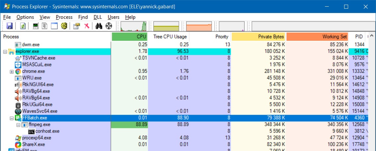Sort by Tree CPU Usage column header

[x=169, y=37]
